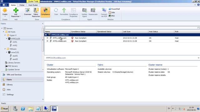The height and width of the screenshot is (112, 200).
Task: Click the taskbar clock
Action: pyautogui.click(x=191, y=109)
